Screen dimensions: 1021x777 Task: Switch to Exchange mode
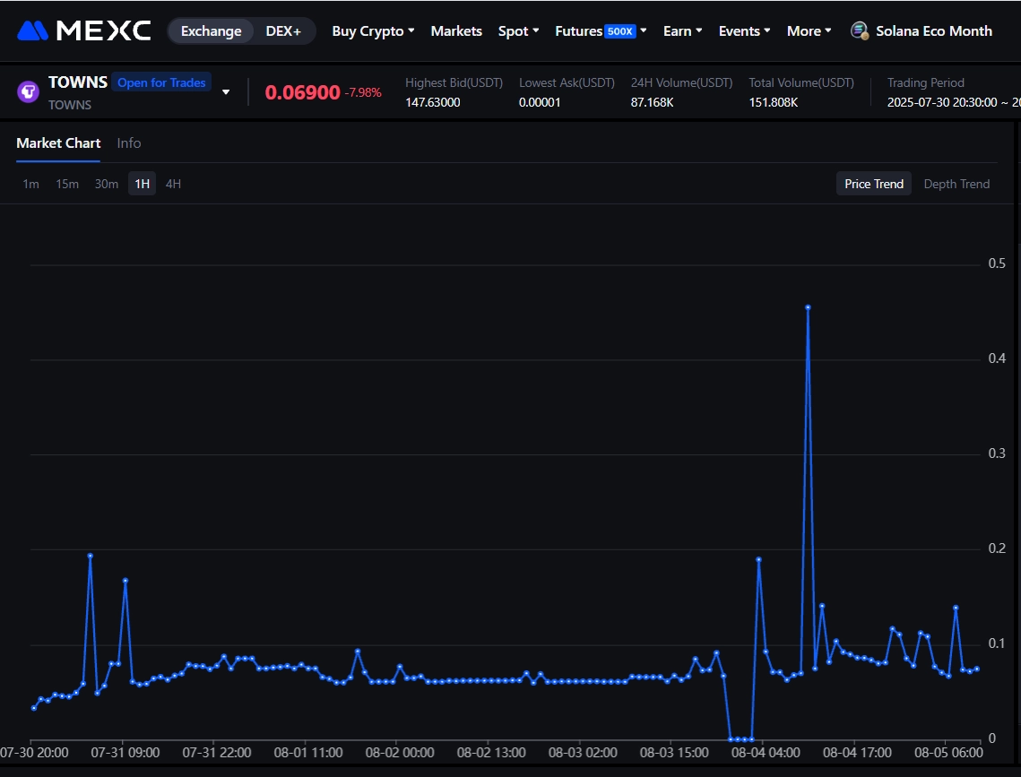(212, 30)
